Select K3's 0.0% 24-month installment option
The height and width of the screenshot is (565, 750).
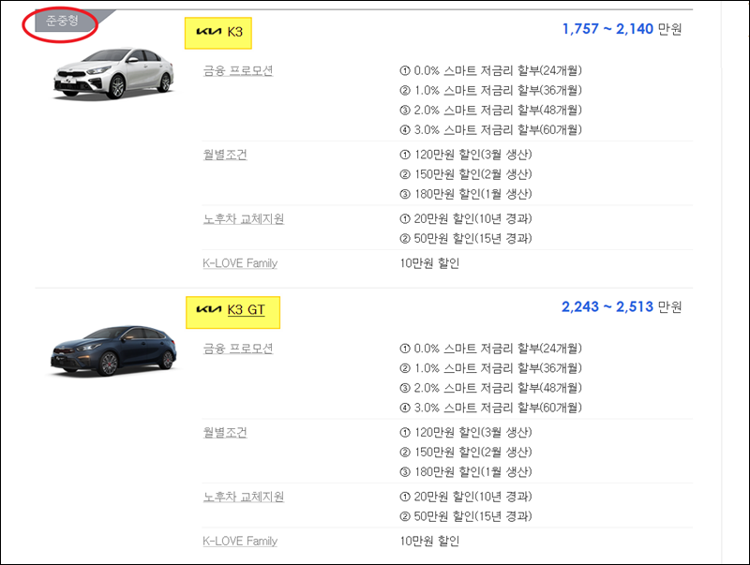490,71
